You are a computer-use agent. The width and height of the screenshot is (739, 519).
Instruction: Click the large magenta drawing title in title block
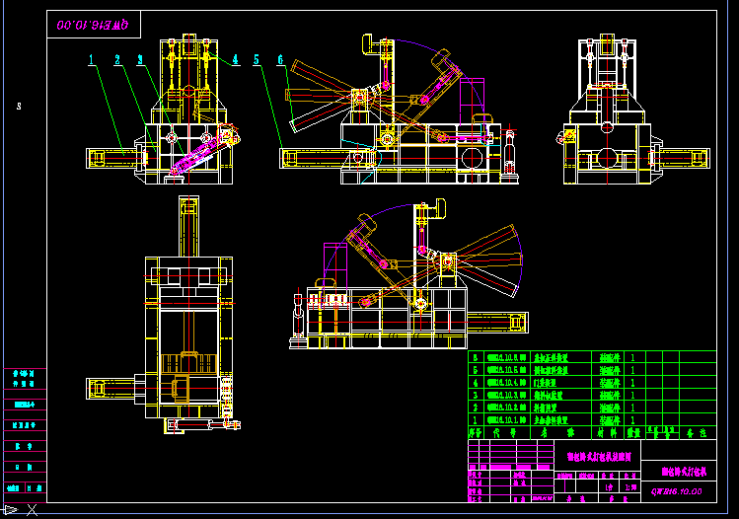pyautogui.click(x=599, y=456)
